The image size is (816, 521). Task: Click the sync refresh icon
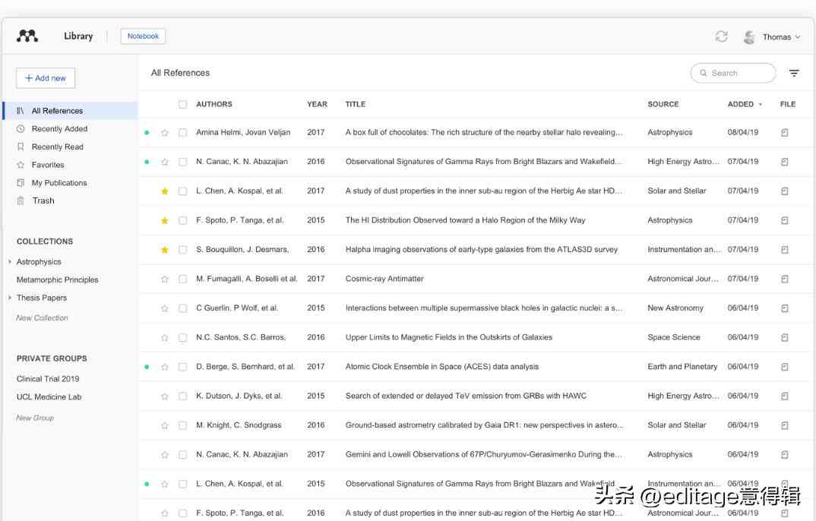[721, 36]
